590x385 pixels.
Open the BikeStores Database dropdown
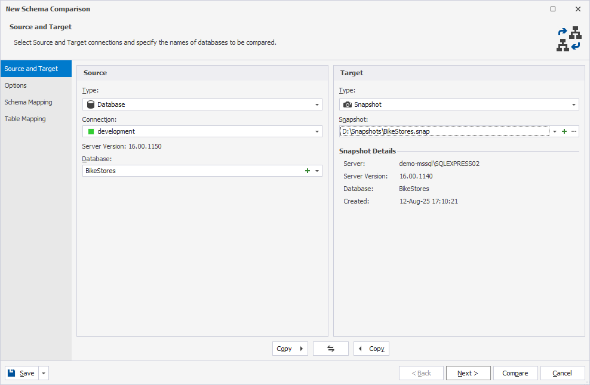318,170
